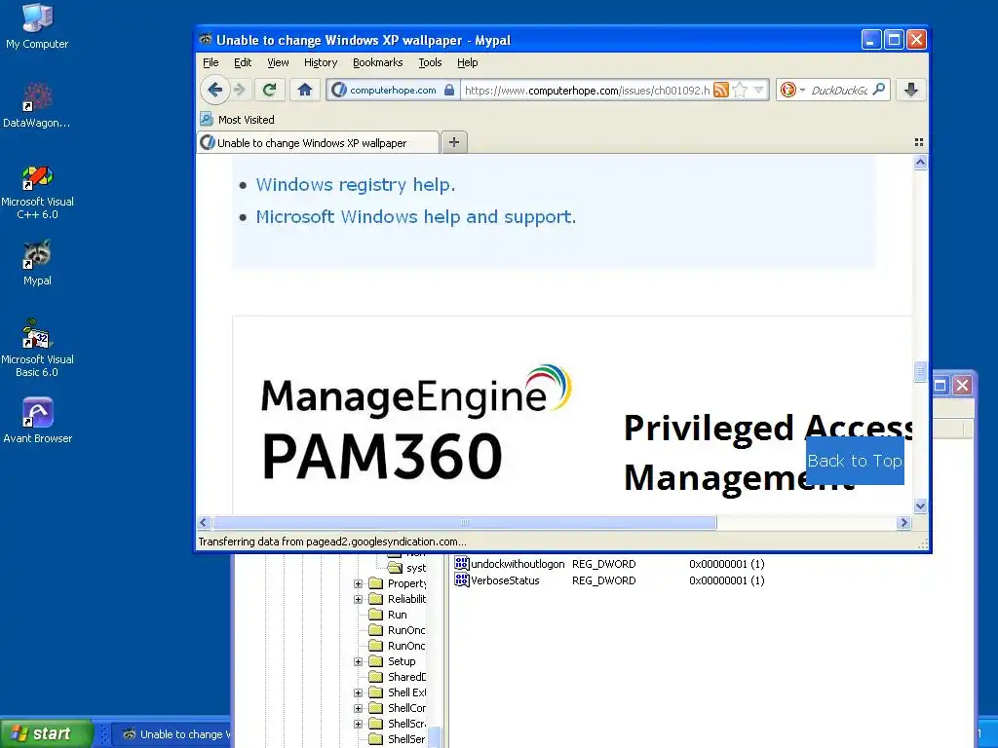Open the URL history dropdown arrow

(x=758, y=90)
